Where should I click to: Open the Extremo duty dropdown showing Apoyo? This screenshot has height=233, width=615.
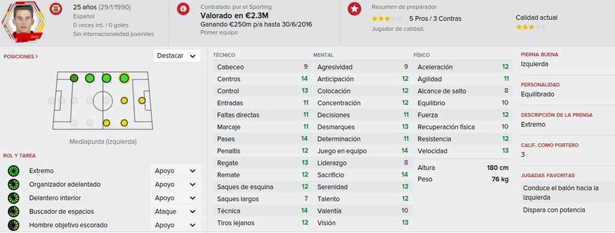(x=175, y=171)
